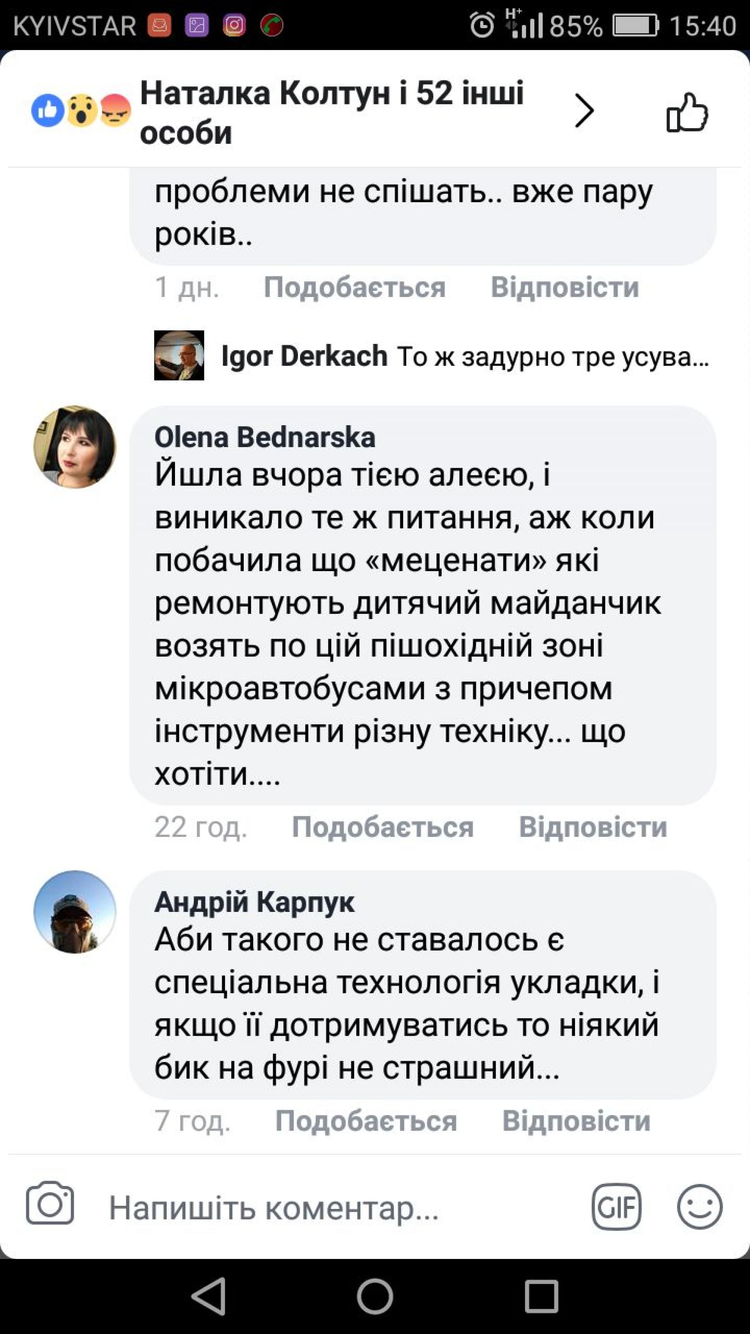Open Андрій Карпук's profile name link
This screenshot has width=750, height=1334.
coord(254,902)
